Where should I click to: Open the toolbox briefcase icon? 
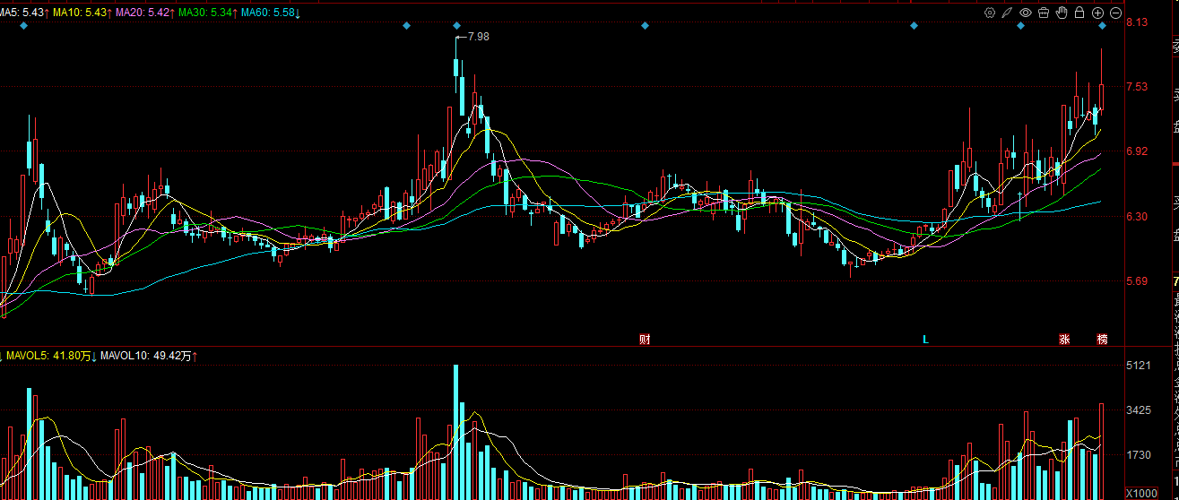[x=1044, y=13]
